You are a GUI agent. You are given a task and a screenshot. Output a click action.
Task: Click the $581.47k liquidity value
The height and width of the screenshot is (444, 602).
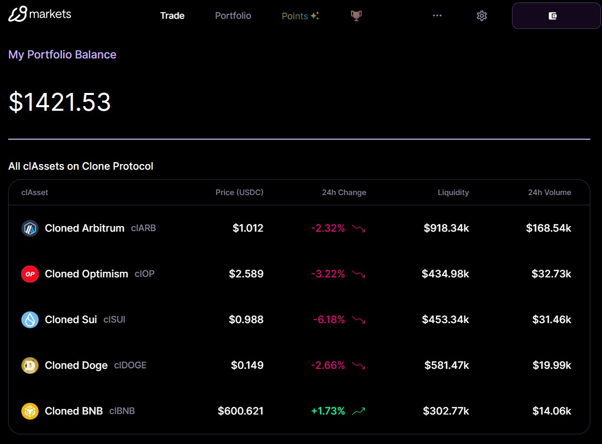tap(447, 365)
